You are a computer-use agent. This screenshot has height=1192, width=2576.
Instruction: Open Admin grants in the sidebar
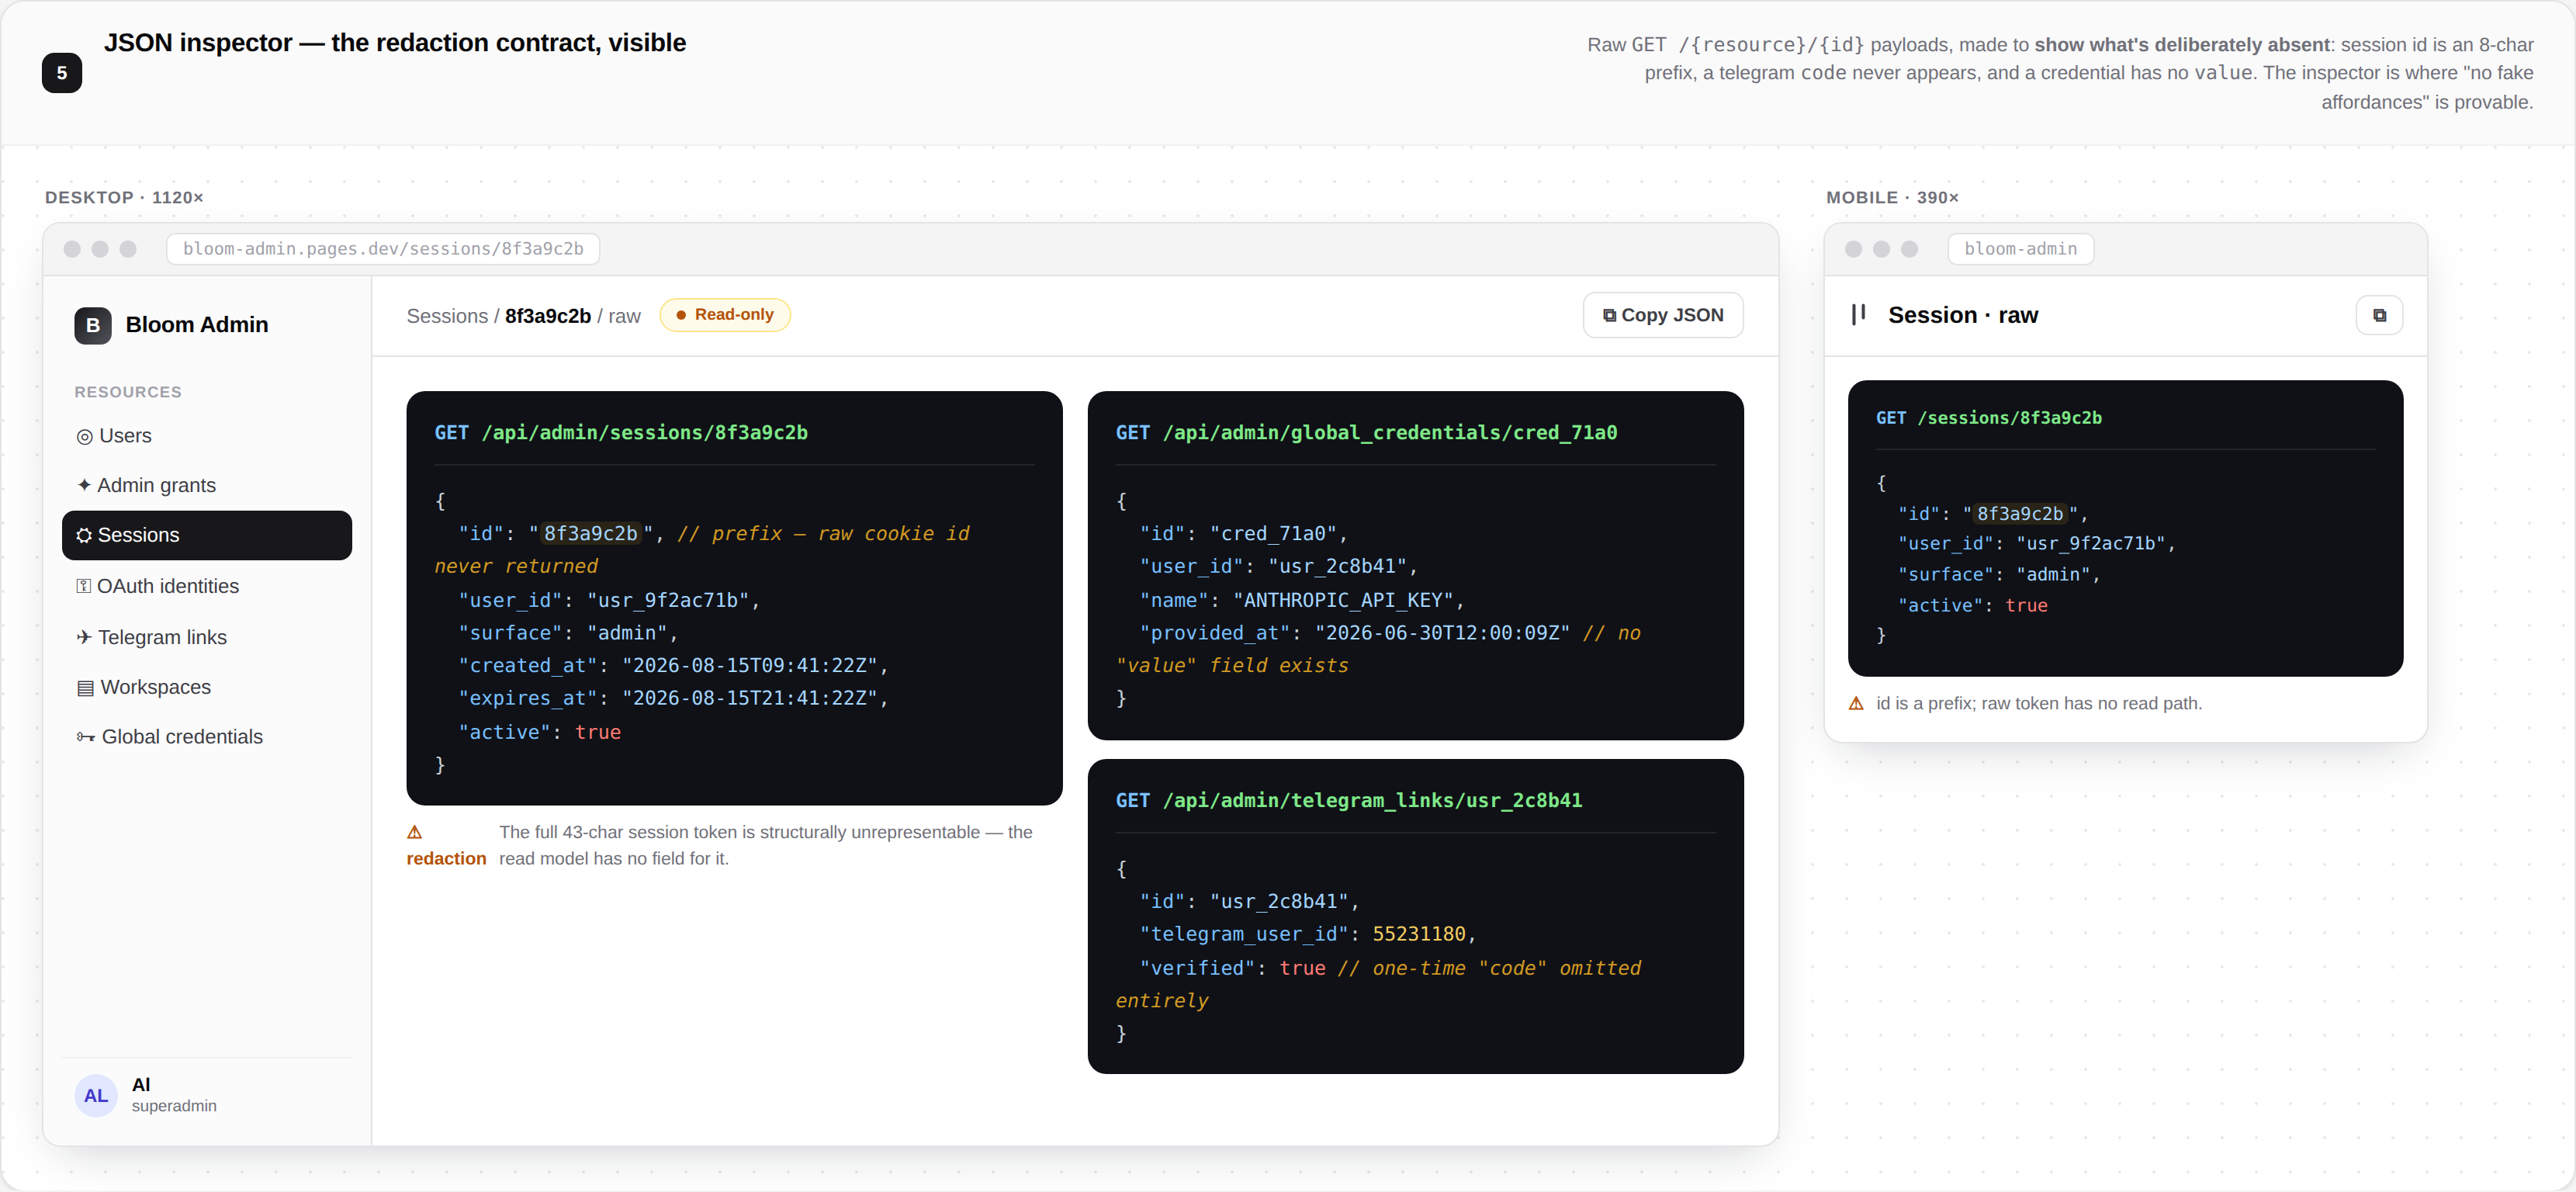207,485
